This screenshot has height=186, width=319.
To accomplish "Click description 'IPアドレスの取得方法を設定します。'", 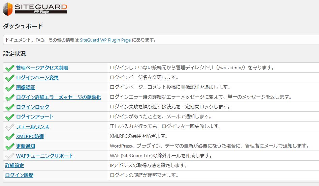I will tap(149, 165).
